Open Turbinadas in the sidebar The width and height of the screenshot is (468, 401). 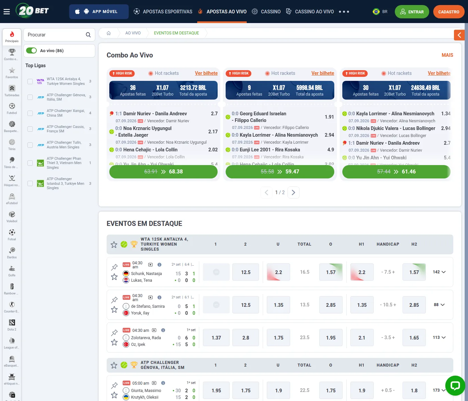pyautogui.click(x=12, y=91)
